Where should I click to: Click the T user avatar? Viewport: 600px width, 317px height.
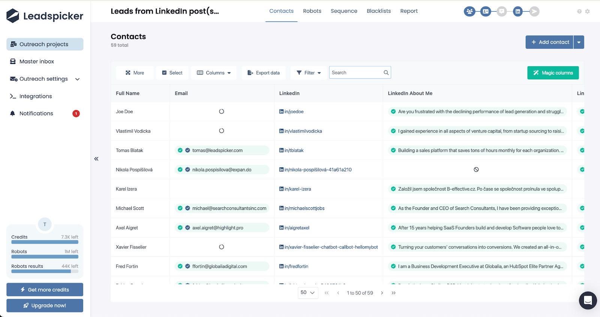coord(45,224)
